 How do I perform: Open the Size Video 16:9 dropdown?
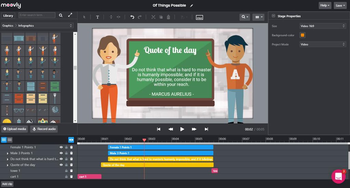pyautogui.click(x=323, y=26)
